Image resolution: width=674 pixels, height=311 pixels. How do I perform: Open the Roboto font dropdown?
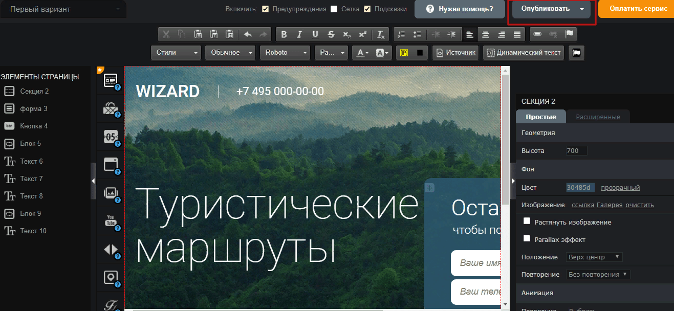(x=285, y=52)
